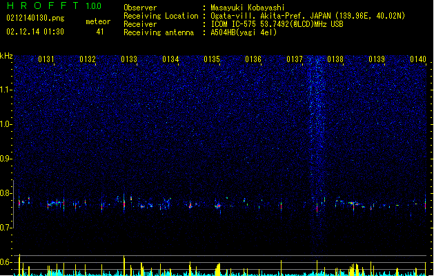434x276 pixels.
Task: Click the tall yellow power peak at left
Action: click(x=19, y=265)
